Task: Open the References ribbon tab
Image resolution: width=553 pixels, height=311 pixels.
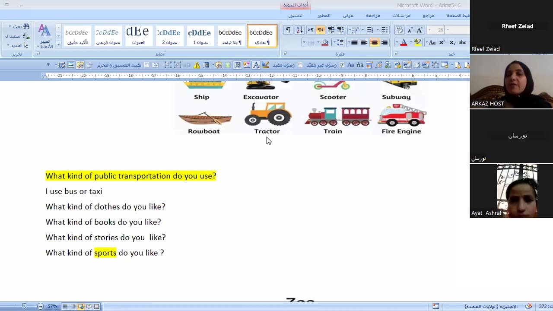Action: click(429, 16)
